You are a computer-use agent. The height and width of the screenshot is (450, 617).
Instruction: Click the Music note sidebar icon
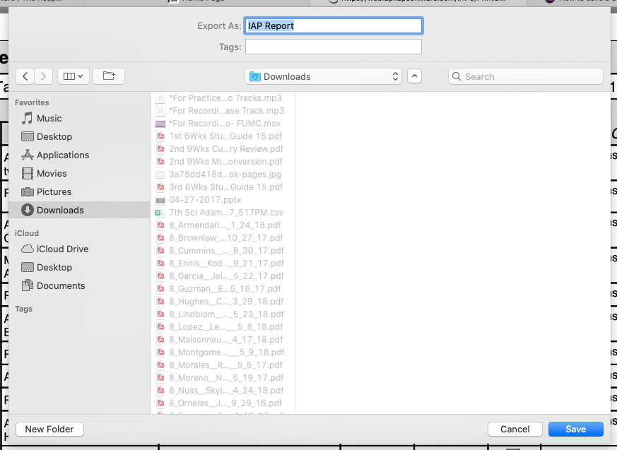coord(27,118)
